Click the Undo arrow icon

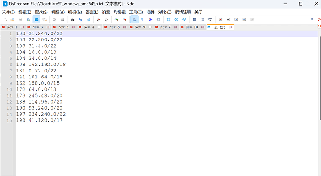coord(54,20)
